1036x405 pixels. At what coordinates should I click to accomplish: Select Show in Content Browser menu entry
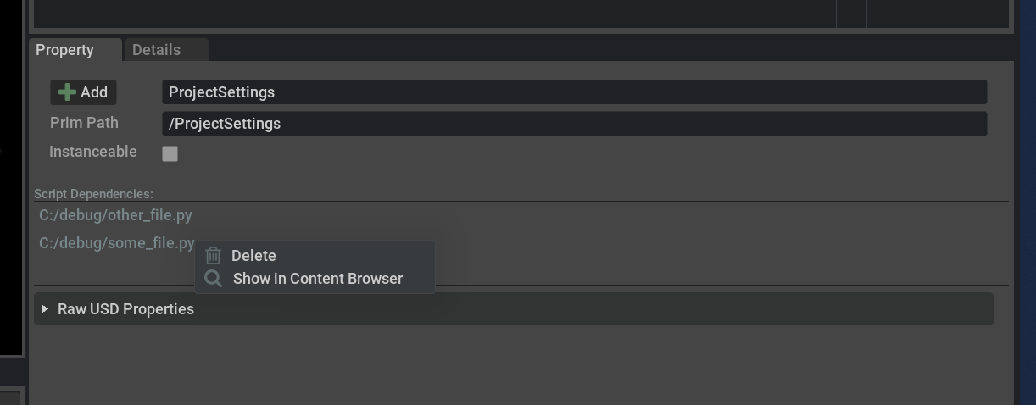[317, 279]
